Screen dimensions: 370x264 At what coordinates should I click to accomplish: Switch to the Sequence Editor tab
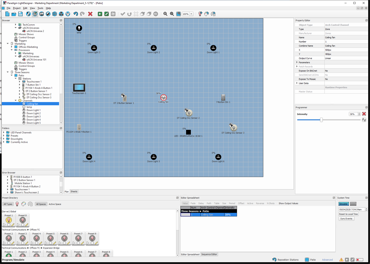tap(209, 254)
